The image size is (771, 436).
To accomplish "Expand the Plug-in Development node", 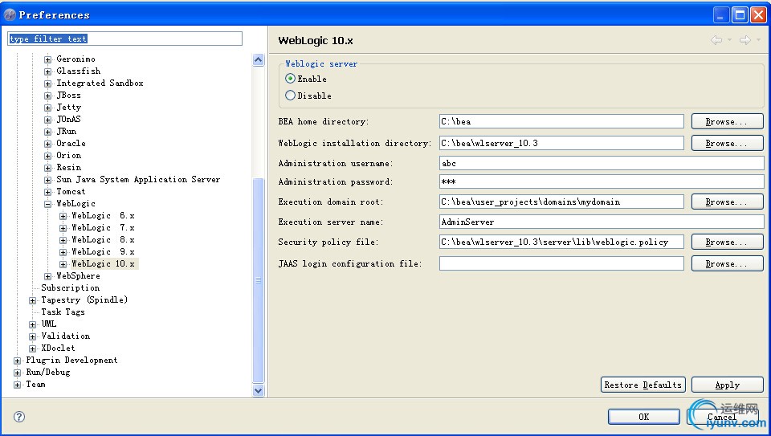I will [x=17, y=361].
